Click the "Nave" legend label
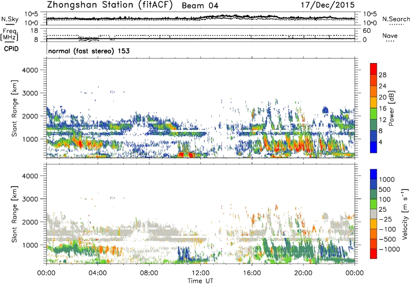Image resolution: width=410 pixels, height=284 pixels. click(390, 35)
